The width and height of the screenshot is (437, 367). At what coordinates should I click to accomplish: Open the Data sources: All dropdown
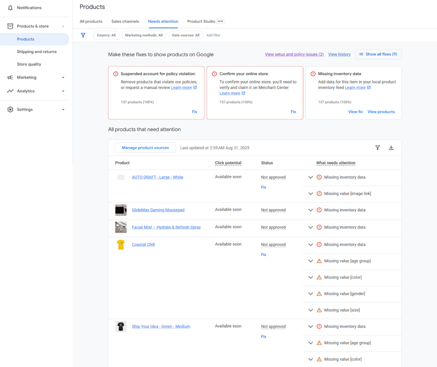pos(186,35)
